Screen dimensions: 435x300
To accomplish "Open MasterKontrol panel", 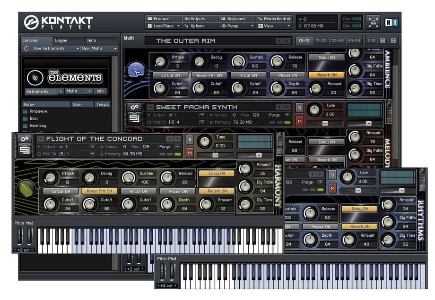I will (274, 18).
